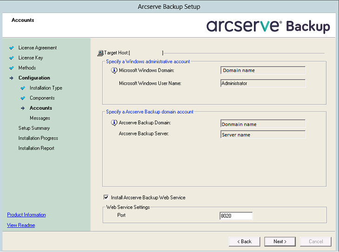Screen dimensions: 339x252
Task: Proceed with the Next button
Action: (x=280, y=242)
